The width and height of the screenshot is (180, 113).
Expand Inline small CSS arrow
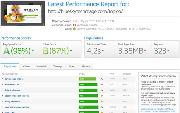(3, 85)
